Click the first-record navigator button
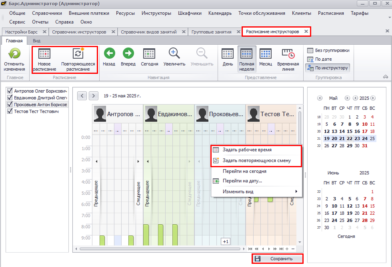The width and height of the screenshot is (392, 267). pyautogui.click(x=250, y=249)
